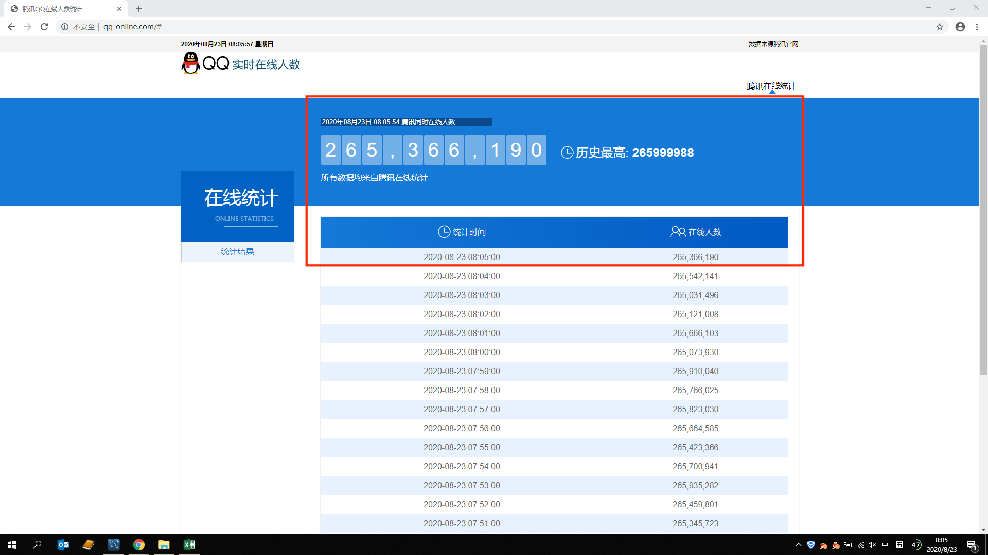Image resolution: width=988 pixels, height=555 pixels.
Task: Open the site info icon beside 不安全
Action: click(65, 27)
